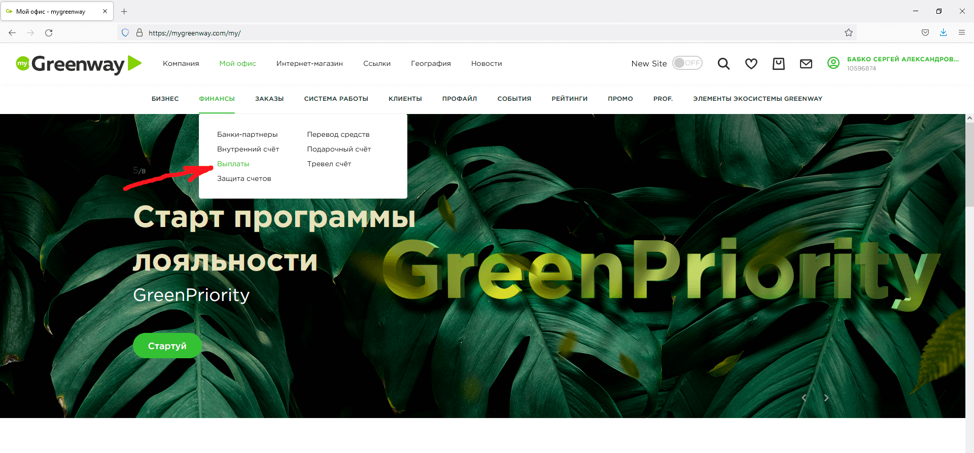Open Внутренний счёт menu entry
Screen dimensions: 974x453
tap(248, 149)
